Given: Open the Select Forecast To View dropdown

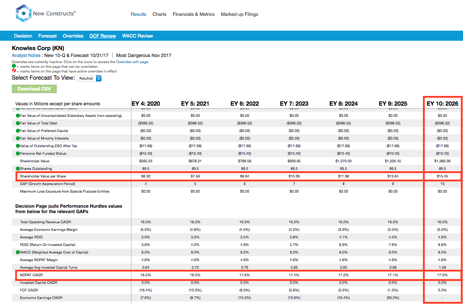Looking at the screenshot, I should click(x=89, y=78).
